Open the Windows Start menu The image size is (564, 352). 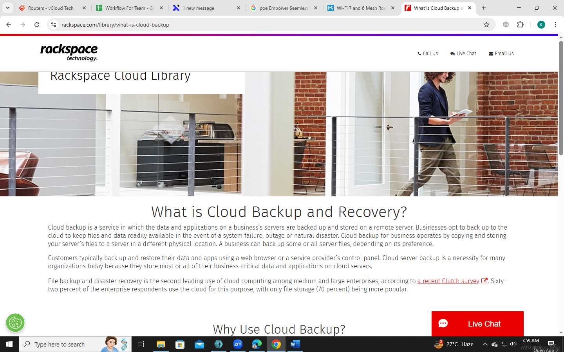coord(9,344)
